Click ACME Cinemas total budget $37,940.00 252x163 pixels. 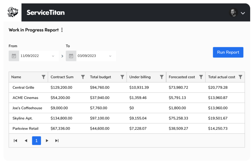click(x=100, y=98)
